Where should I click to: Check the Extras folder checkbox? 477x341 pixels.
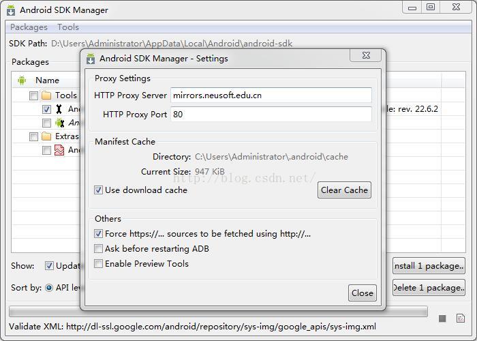tap(33, 136)
